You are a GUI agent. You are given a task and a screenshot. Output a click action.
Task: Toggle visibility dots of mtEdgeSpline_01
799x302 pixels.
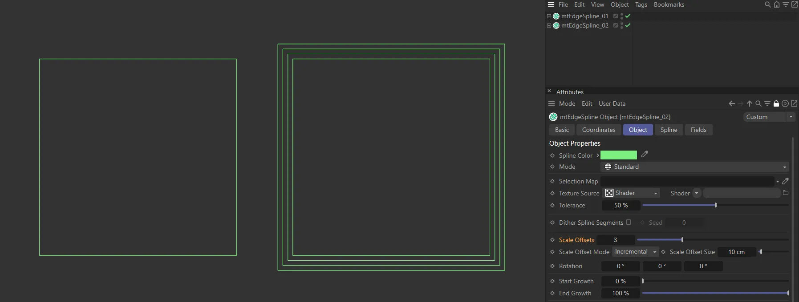click(x=622, y=16)
